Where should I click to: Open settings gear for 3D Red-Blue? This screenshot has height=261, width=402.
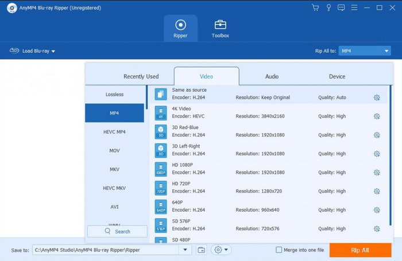[x=377, y=135]
